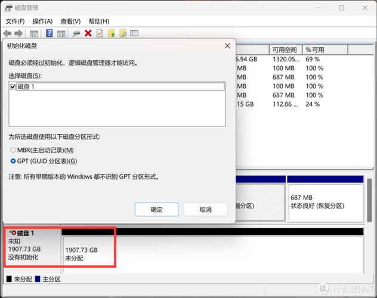Image resolution: width=377 pixels, height=298 pixels.
Task: Click the folder with green arrow icon
Action: [x=112, y=33]
